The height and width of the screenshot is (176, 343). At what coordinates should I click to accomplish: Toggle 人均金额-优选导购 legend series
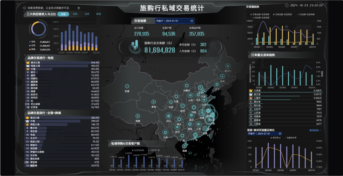(305, 14)
